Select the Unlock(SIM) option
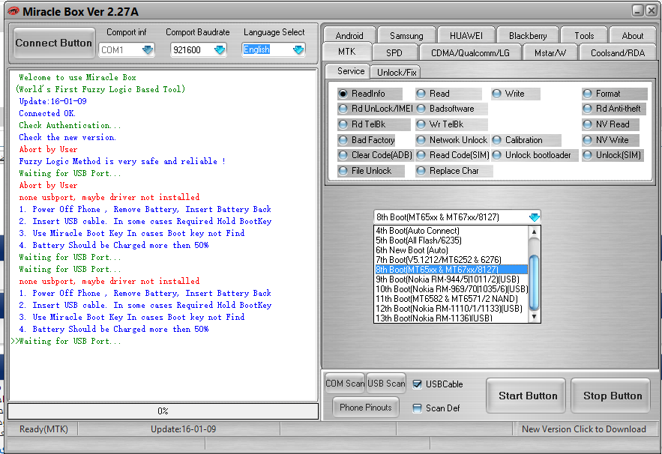The width and height of the screenshot is (662, 454). [x=614, y=155]
